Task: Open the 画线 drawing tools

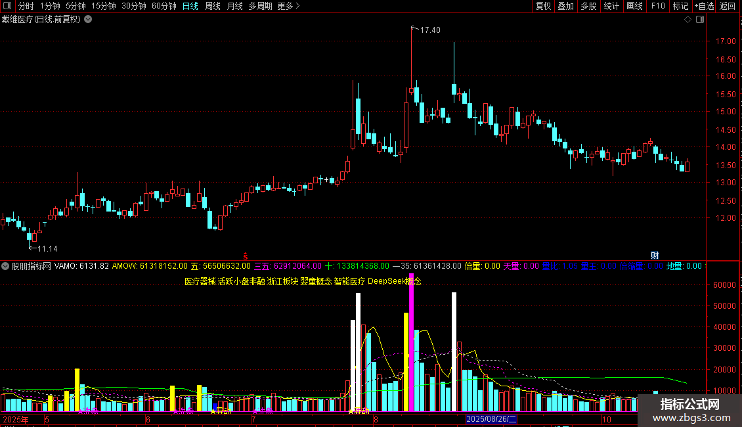Action: pos(634,6)
